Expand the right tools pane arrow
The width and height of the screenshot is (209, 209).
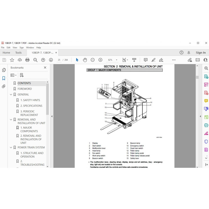[x=200, y=116]
